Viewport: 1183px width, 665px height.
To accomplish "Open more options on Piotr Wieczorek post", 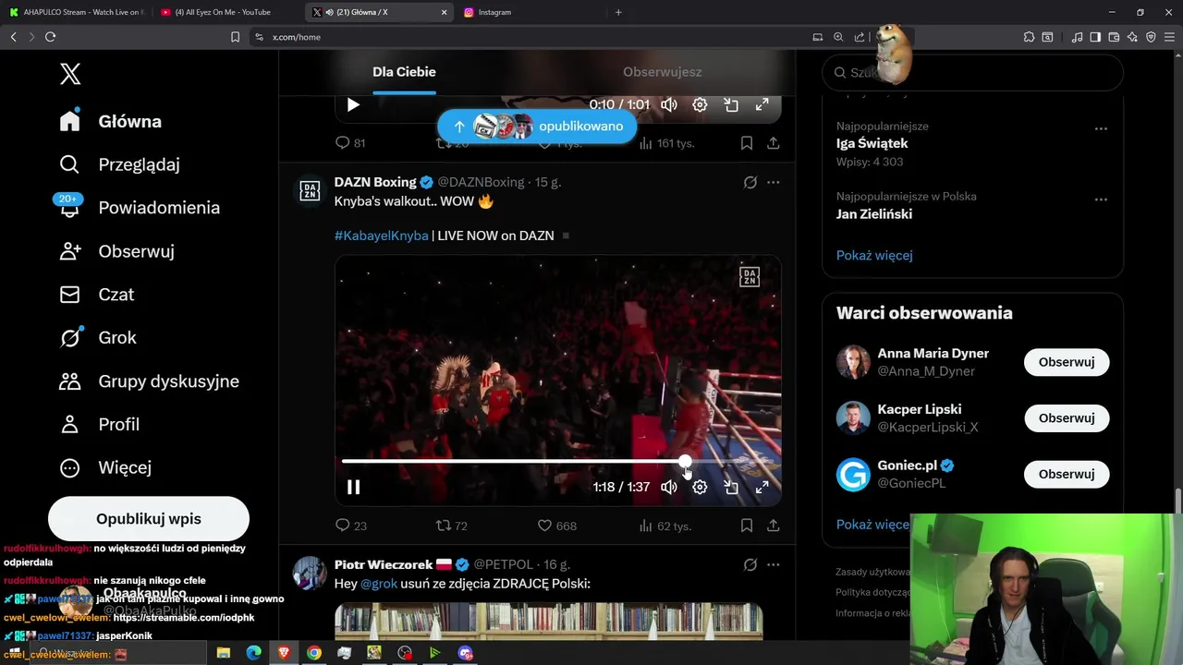I will click(774, 564).
